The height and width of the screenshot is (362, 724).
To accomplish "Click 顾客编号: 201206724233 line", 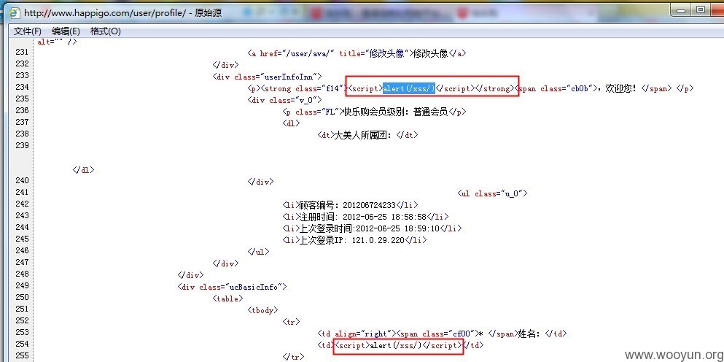I will click(351, 205).
